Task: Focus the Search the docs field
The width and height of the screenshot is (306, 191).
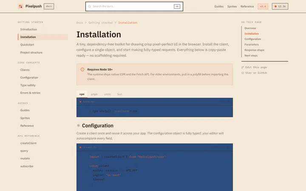Action: tap(134, 6)
